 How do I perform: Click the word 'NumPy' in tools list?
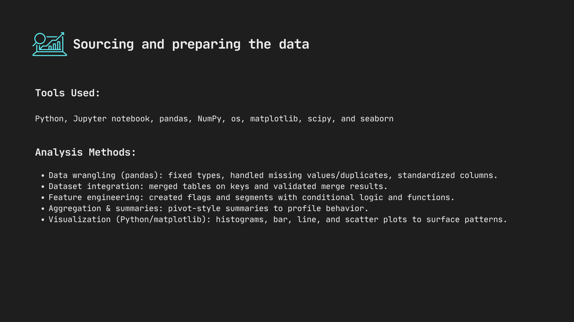tap(209, 119)
